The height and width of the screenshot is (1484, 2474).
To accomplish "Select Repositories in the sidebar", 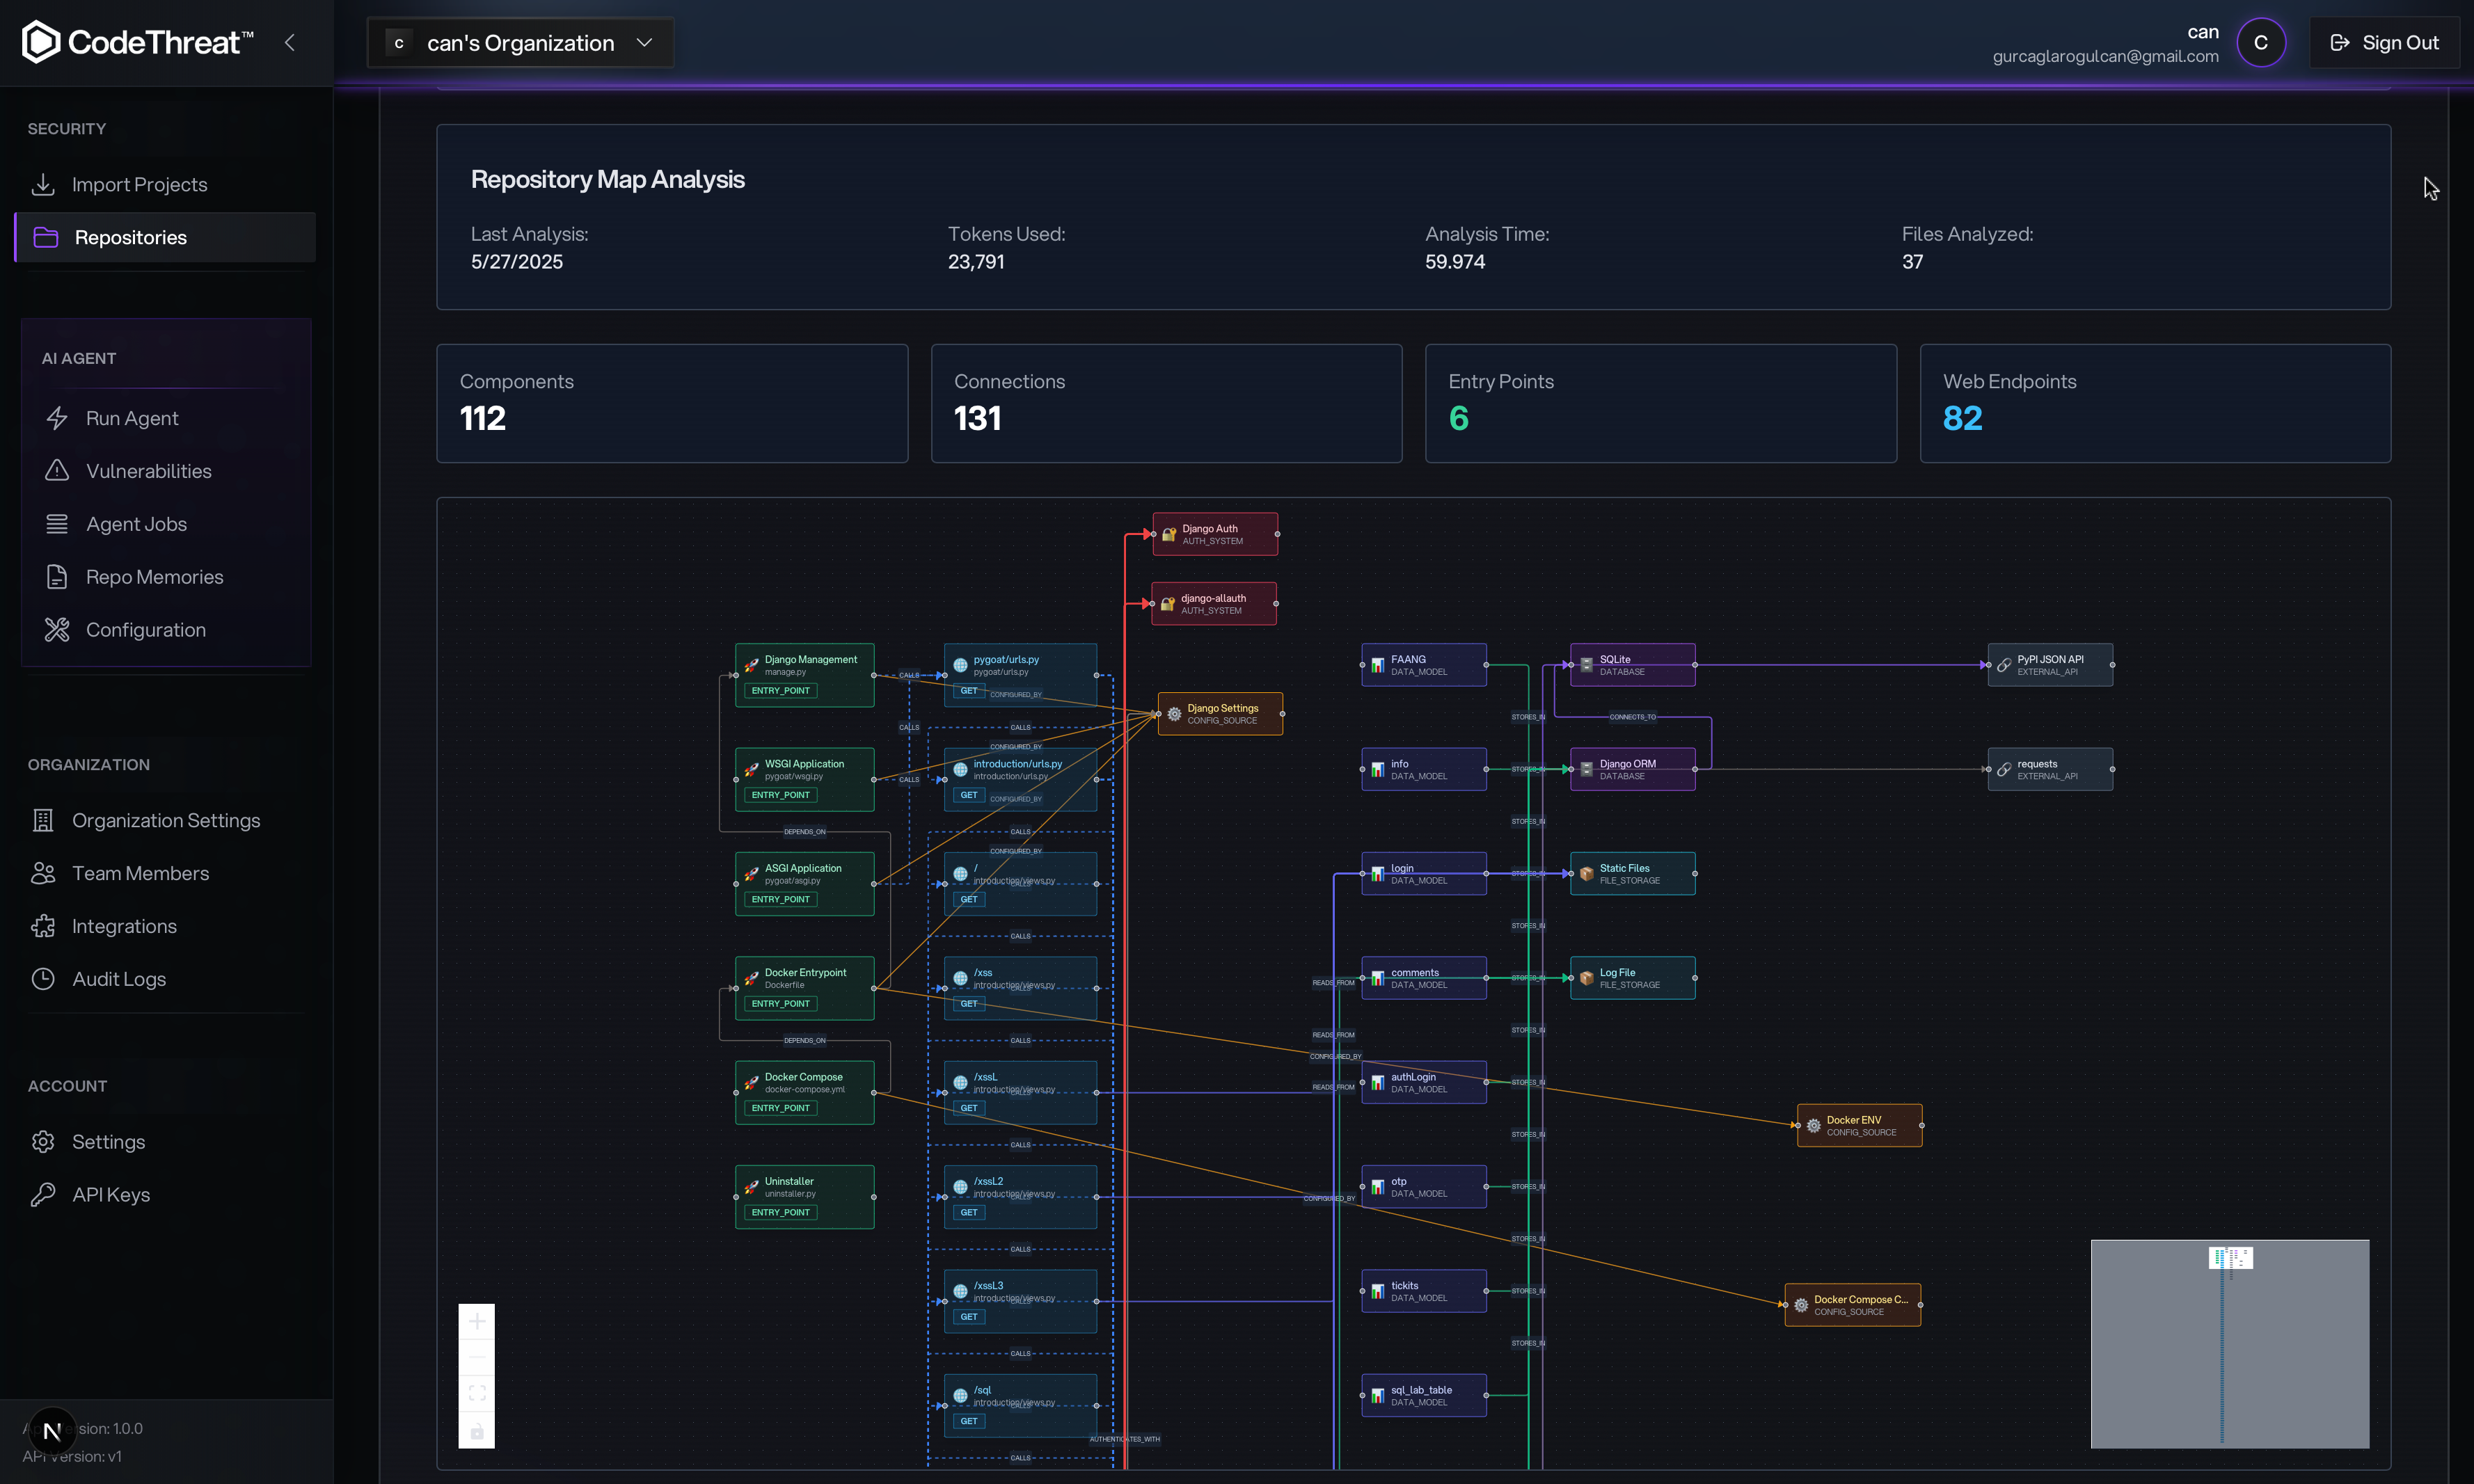I will pos(165,237).
